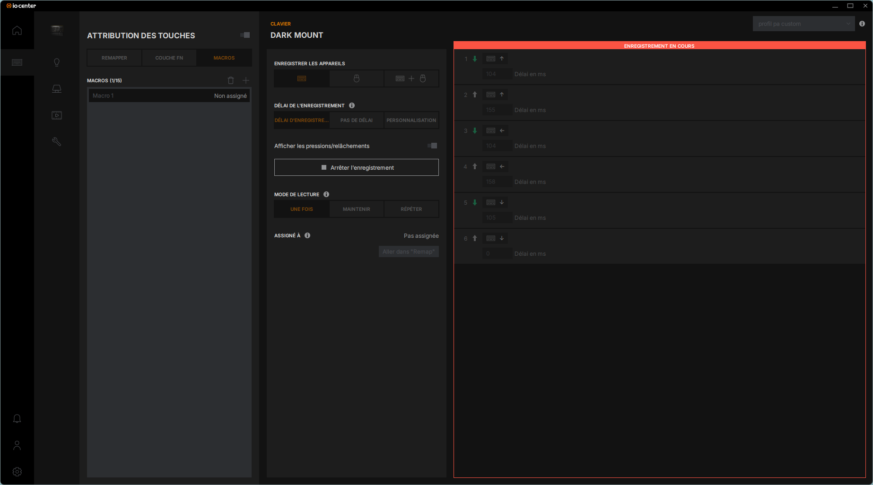Open the profil pa custom dropdown
The image size is (873, 485).
803,24
